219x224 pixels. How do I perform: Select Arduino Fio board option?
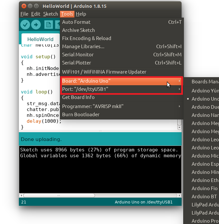pos(201,189)
